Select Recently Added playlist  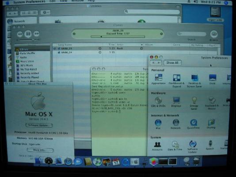(x=32, y=73)
